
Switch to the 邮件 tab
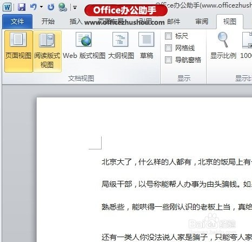(x=174, y=22)
